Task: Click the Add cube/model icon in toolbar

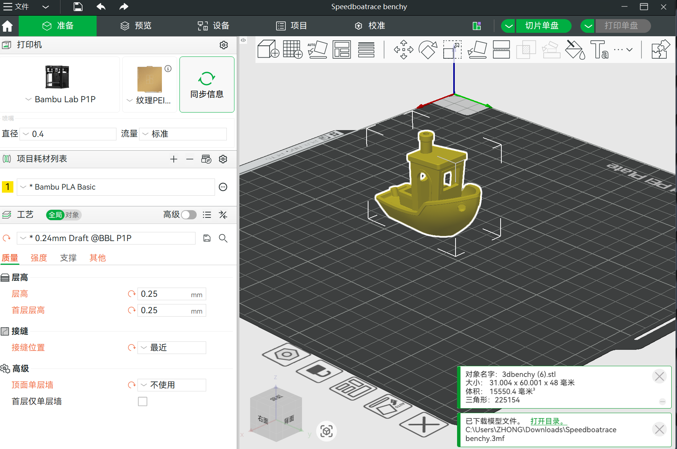Action: click(x=268, y=49)
